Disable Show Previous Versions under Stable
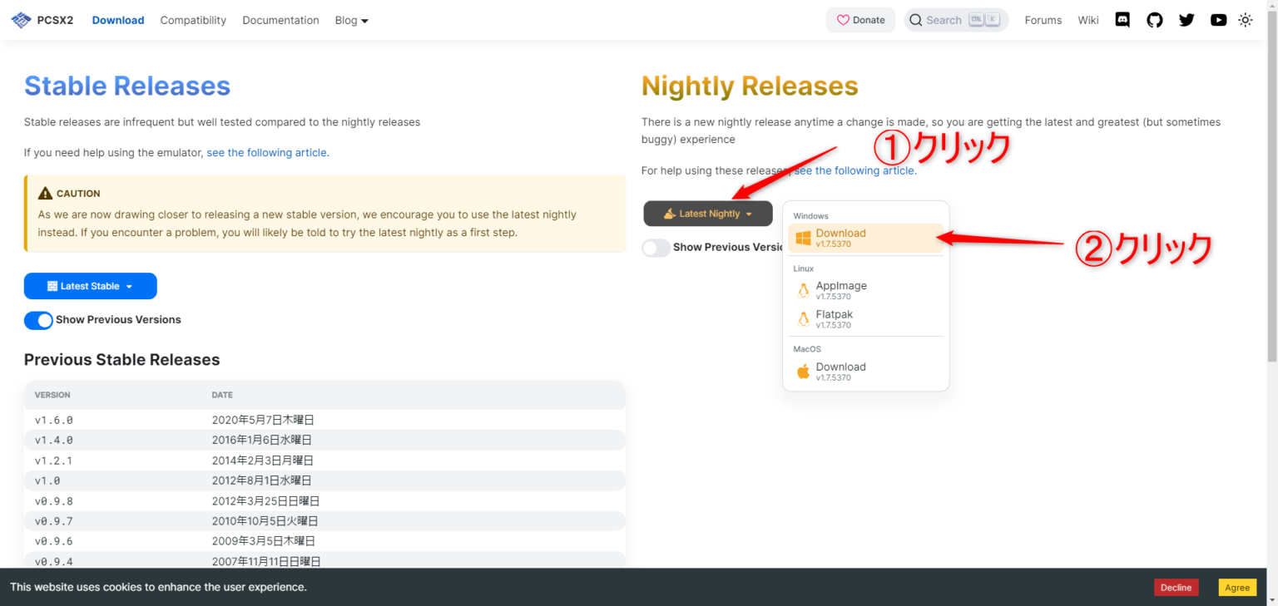Image resolution: width=1278 pixels, height=606 pixels. (38, 320)
